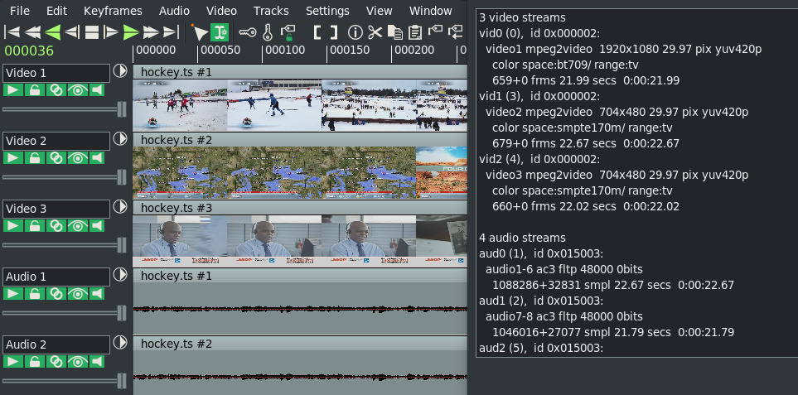Click the Video 3 track name field
Screen dimensions: 798x395
[x=56, y=209]
